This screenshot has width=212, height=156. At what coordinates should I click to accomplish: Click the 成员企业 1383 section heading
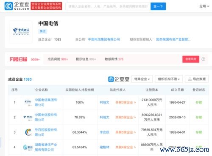20,79
